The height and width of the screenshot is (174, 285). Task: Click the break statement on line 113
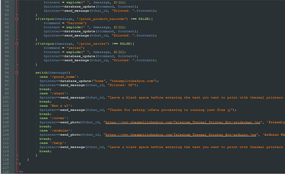(45, 151)
